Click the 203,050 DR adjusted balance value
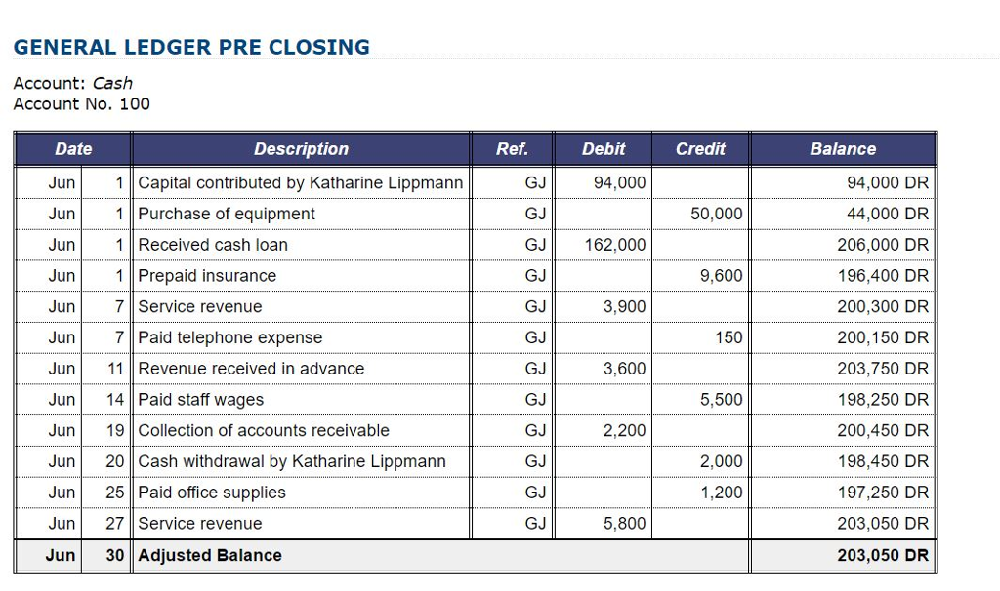 pos(883,555)
